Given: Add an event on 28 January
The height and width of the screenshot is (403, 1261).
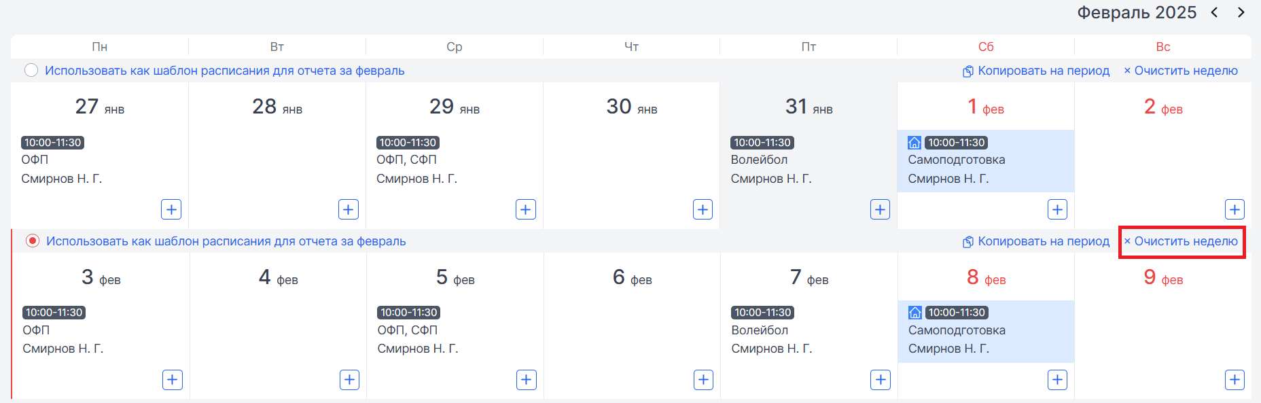Looking at the screenshot, I should point(349,209).
